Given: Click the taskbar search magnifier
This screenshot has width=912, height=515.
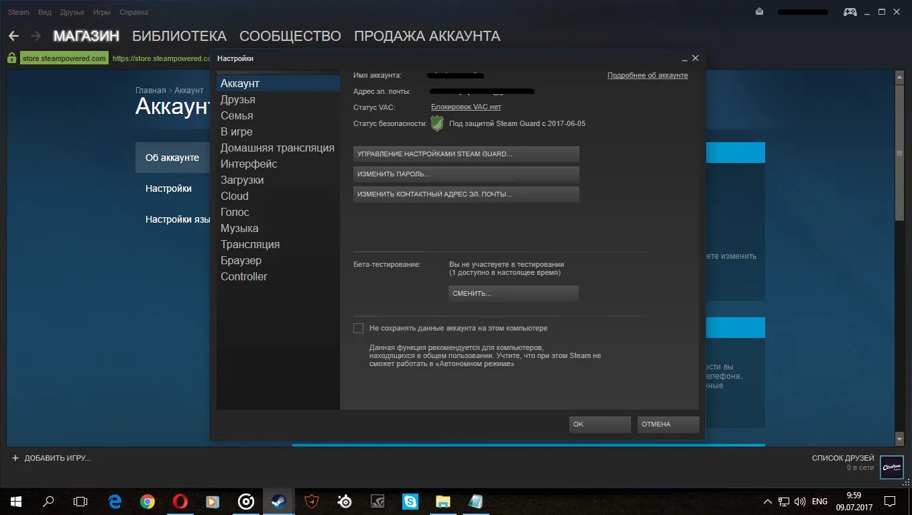Looking at the screenshot, I should coord(48,501).
